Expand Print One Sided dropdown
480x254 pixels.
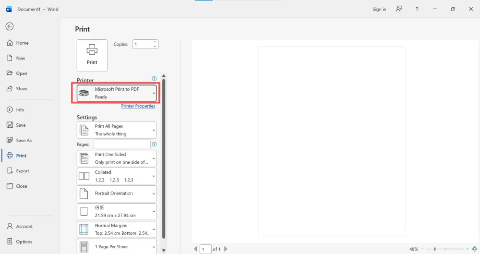pyautogui.click(x=117, y=158)
